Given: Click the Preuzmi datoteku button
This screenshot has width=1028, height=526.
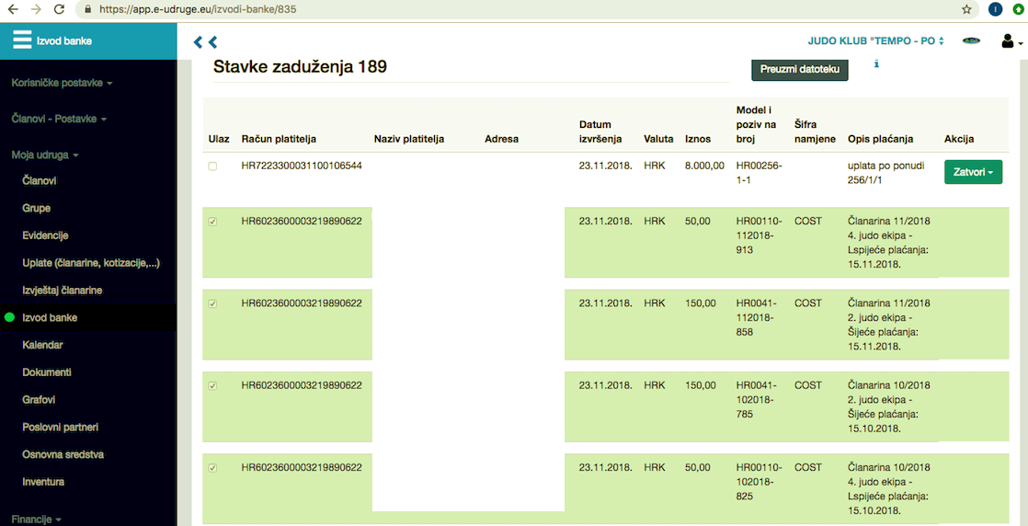Looking at the screenshot, I should coord(799,70).
